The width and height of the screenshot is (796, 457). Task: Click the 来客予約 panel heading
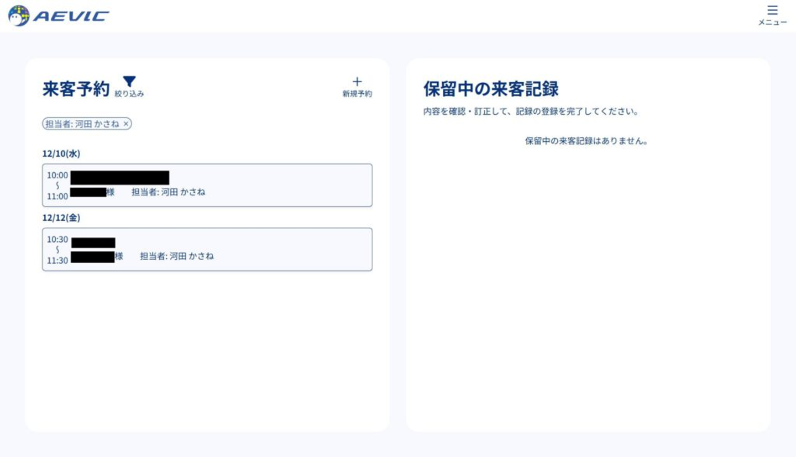76,89
